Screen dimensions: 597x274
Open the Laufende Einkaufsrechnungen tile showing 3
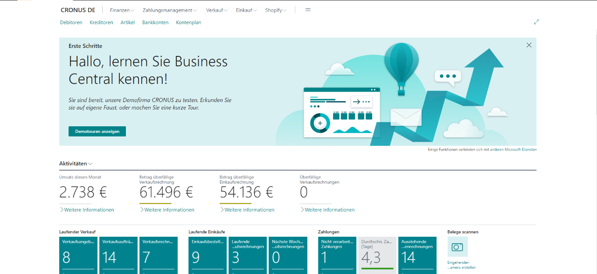248,255
